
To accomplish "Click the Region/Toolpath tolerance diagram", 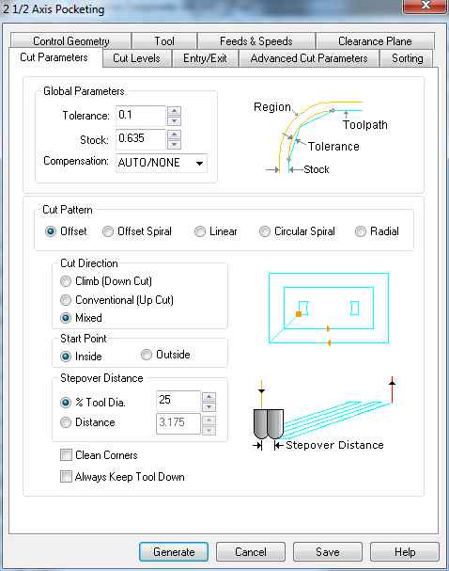I will [x=320, y=137].
